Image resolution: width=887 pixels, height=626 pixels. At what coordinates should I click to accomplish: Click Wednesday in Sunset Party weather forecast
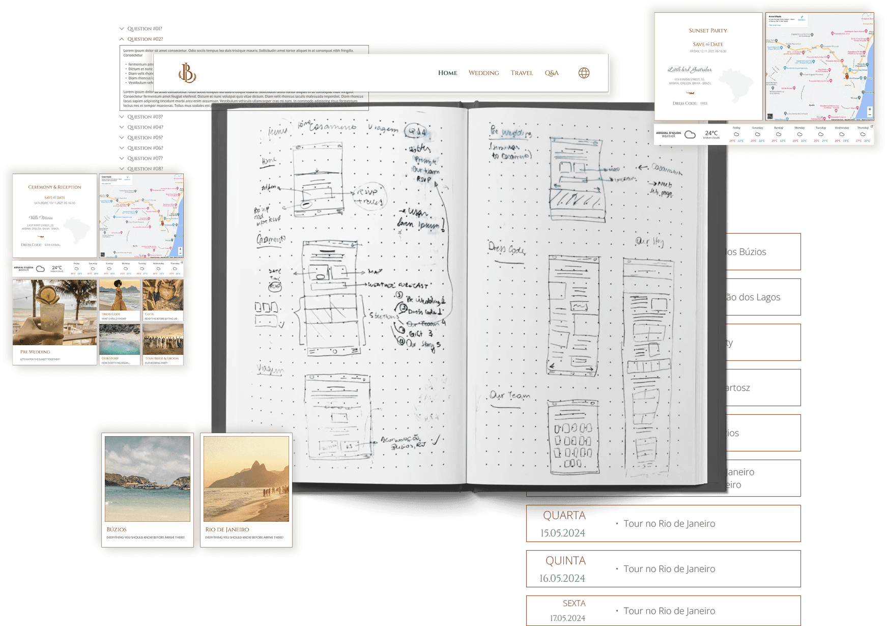pos(842,128)
